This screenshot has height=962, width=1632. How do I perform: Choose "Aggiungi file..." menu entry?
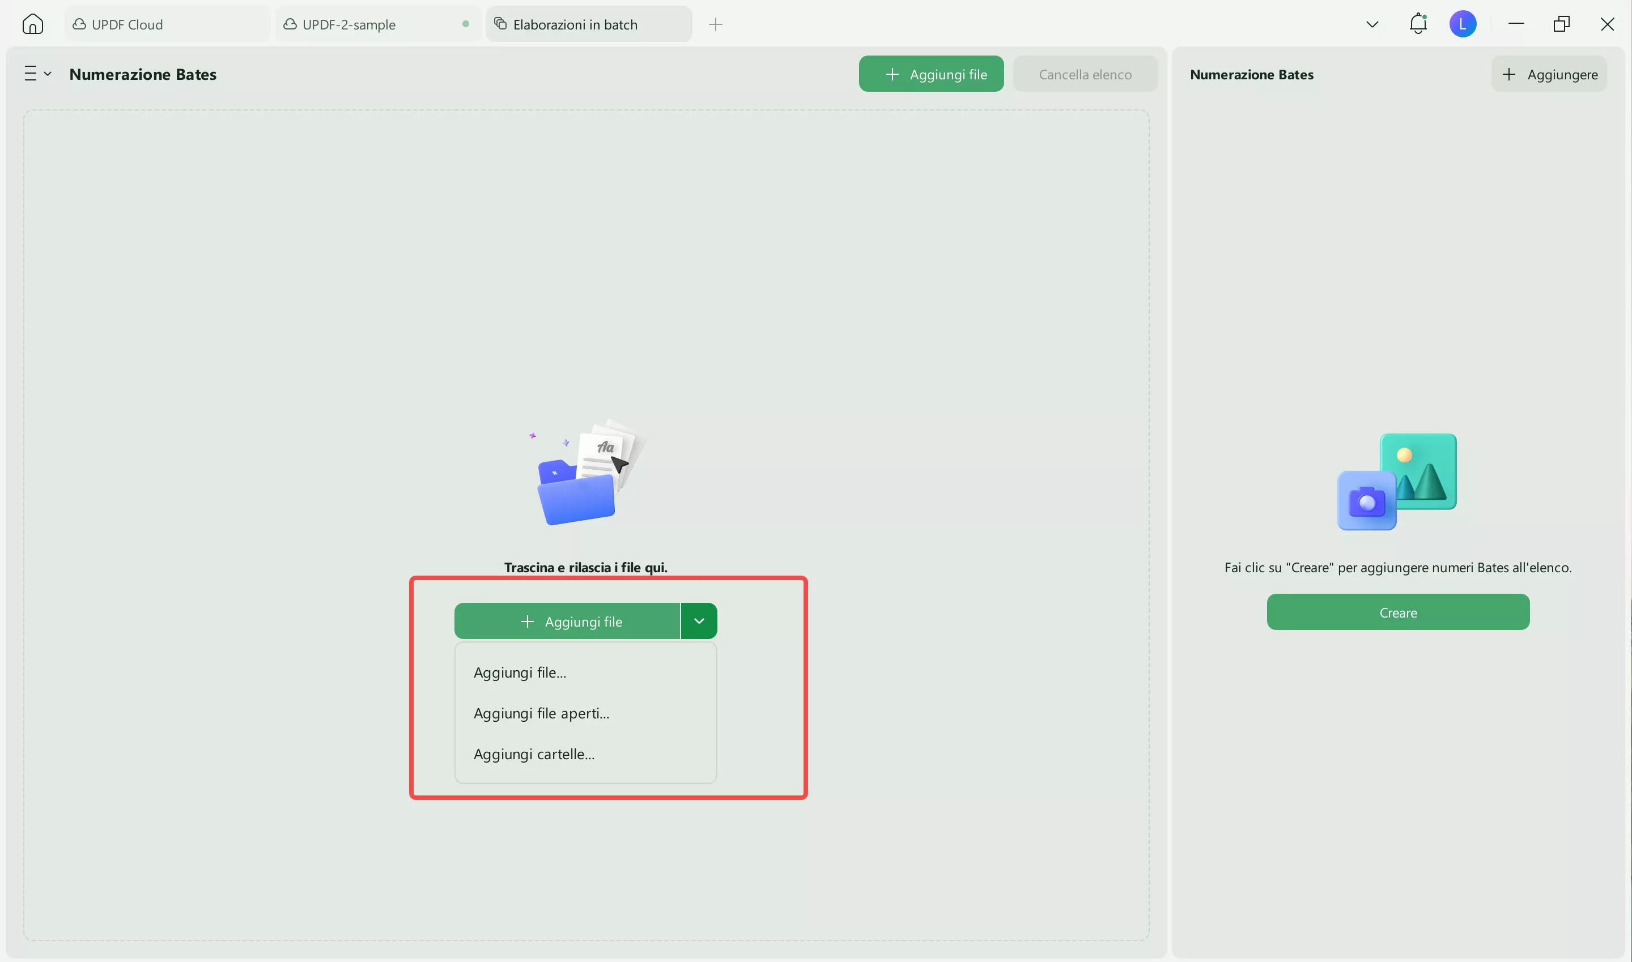coord(520,673)
